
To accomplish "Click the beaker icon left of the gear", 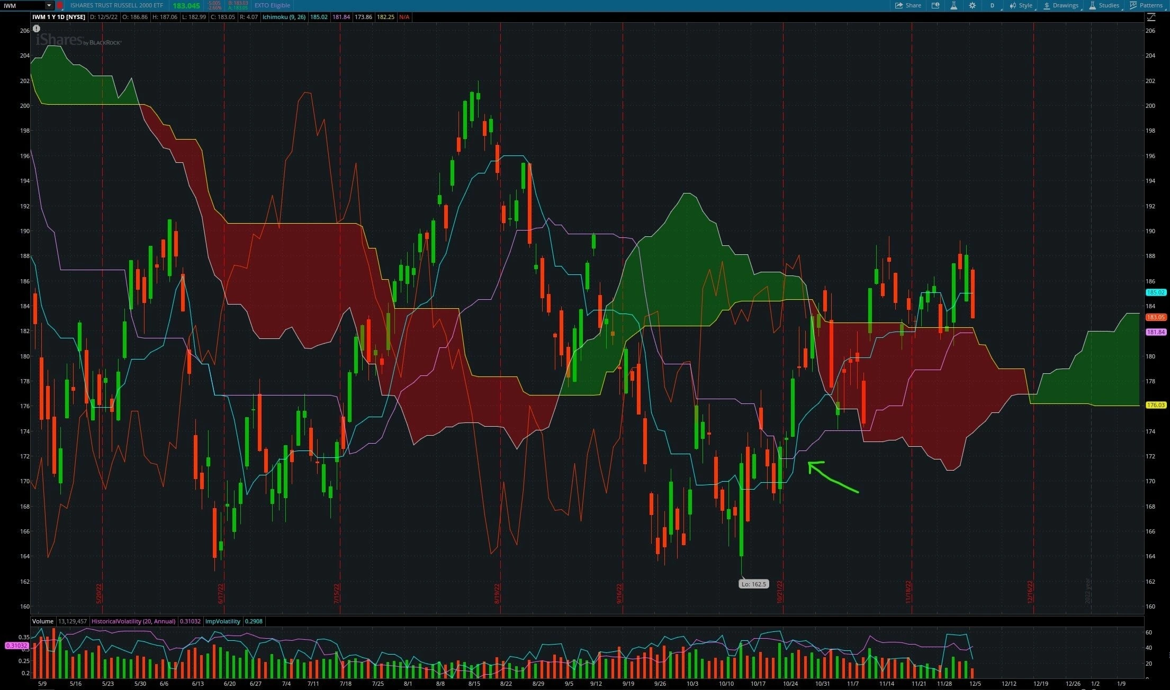I will pos(953,5).
